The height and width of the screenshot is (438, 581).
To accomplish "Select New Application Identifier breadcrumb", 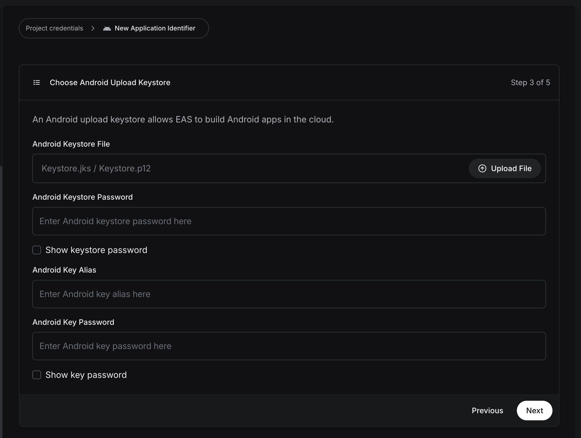I will pos(155,28).
